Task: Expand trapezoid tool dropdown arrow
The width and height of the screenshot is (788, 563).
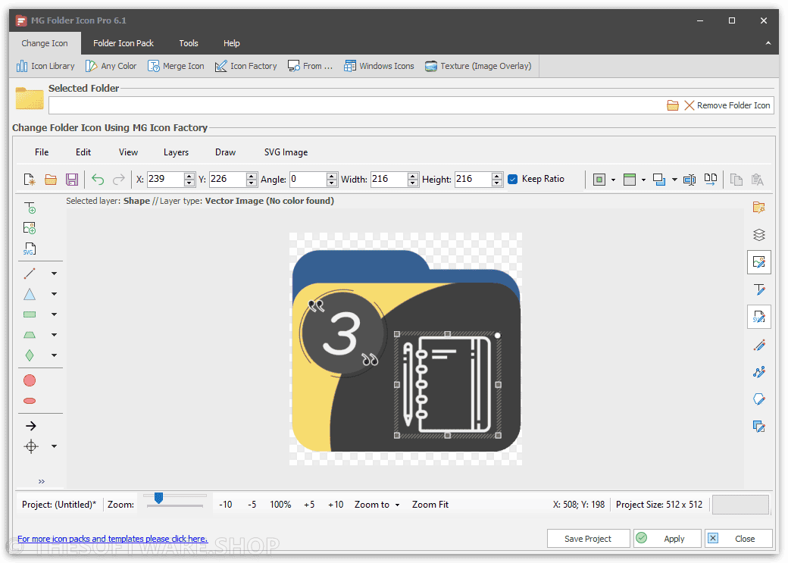Action: (x=54, y=335)
